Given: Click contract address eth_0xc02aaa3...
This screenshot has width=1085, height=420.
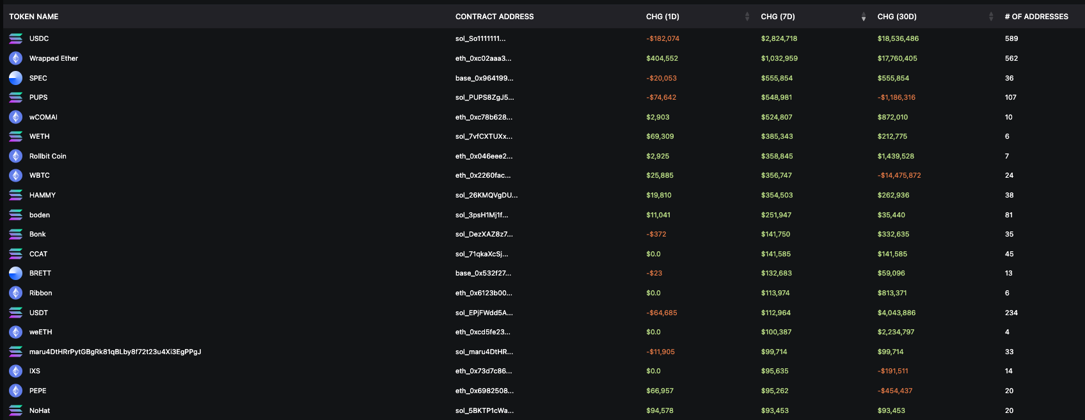Looking at the screenshot, I should [x=483, y=58].
